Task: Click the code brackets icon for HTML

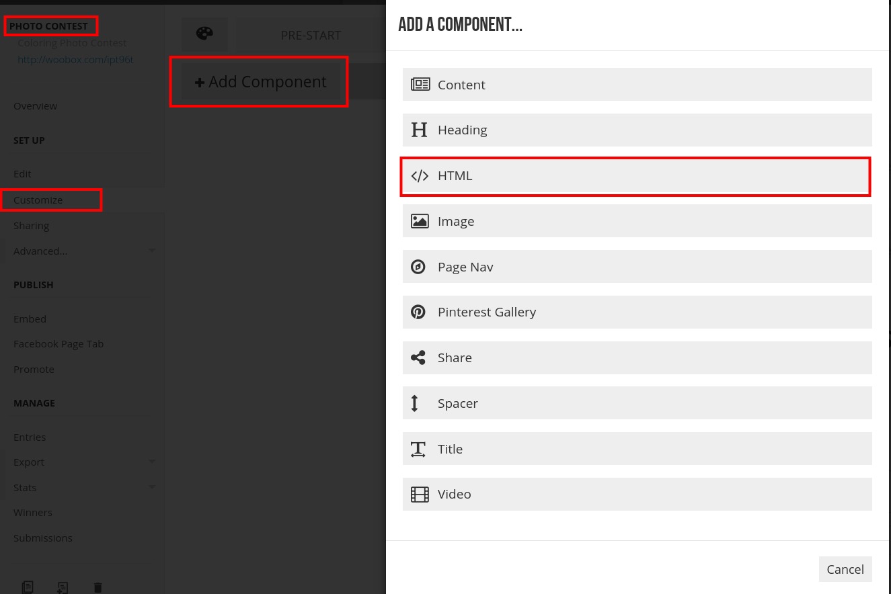Action: tap(420, 175)
